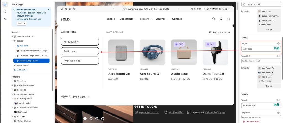
Task: Open the Vietnam (USD $) country selector
Action: (218, 9)
